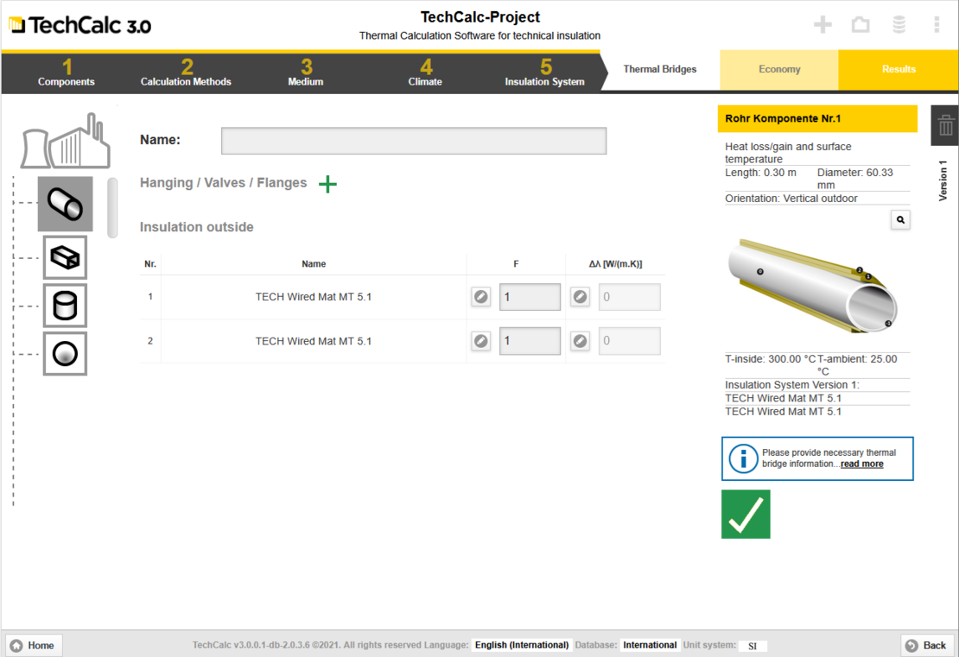
Task: Open the International database selector
Action: (650, 645)
